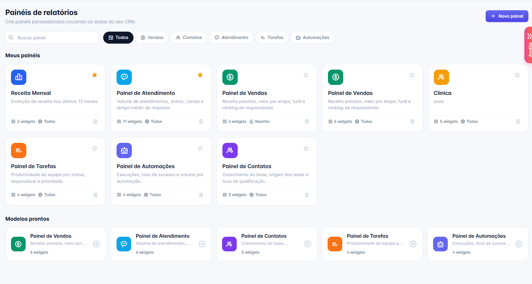Screen dimensions: 532x284
Task: Delete the Painel de Contatos card with 5 widgets
Action: point(307,195)
